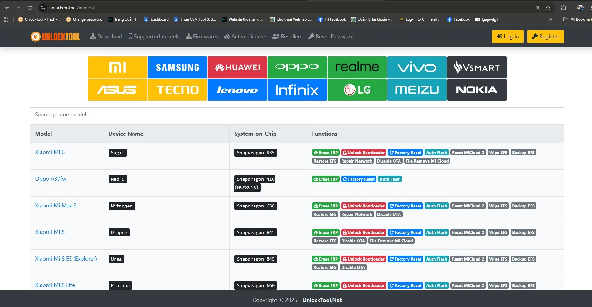Select the Meizu brand tile
Viewport: 592px width, 307px height.
(417, 90)
